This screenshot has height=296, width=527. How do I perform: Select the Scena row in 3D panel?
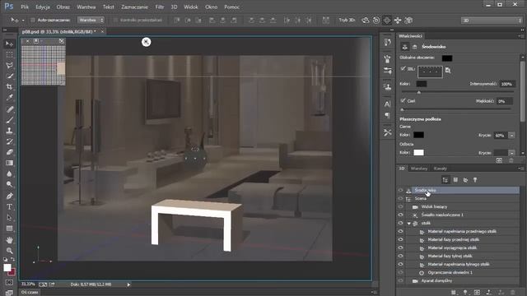click(x=462, y=199)
